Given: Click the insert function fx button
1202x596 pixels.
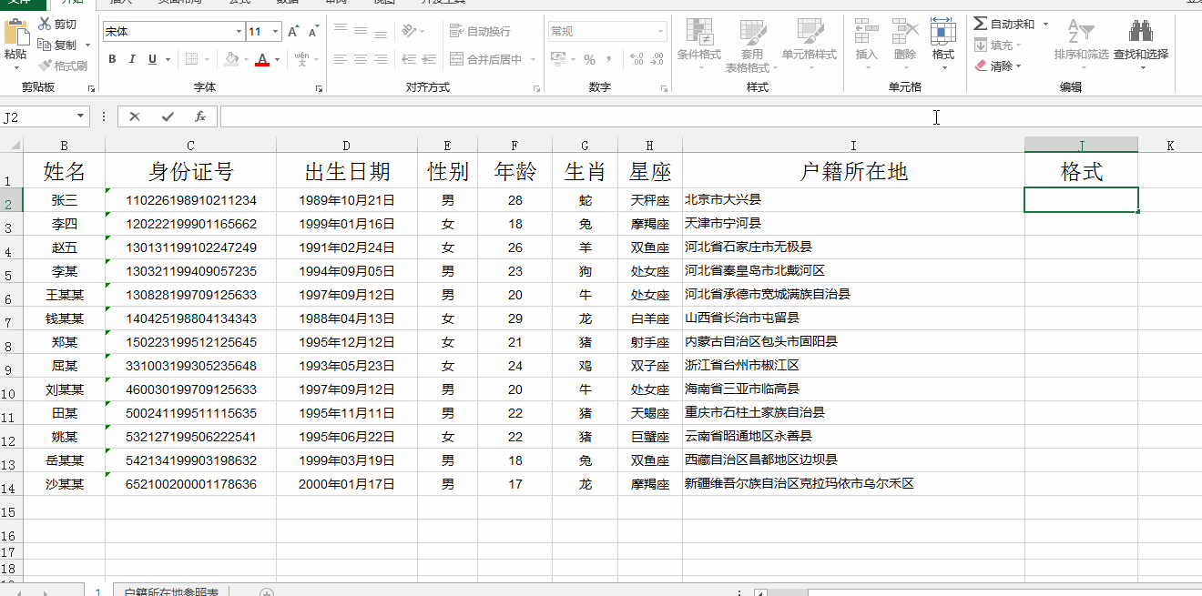Looking at the screenshot, I should click(199, 116).
